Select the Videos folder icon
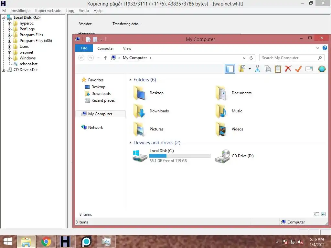The height and width of the screenshot is (248, 331). (221, 129)
